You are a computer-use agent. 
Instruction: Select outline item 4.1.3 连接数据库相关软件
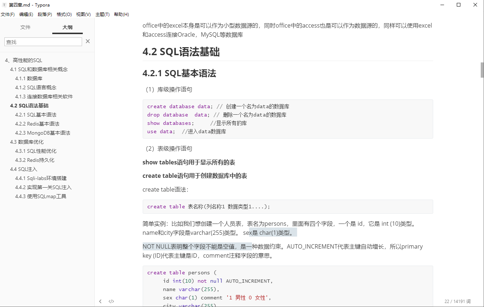44,97
